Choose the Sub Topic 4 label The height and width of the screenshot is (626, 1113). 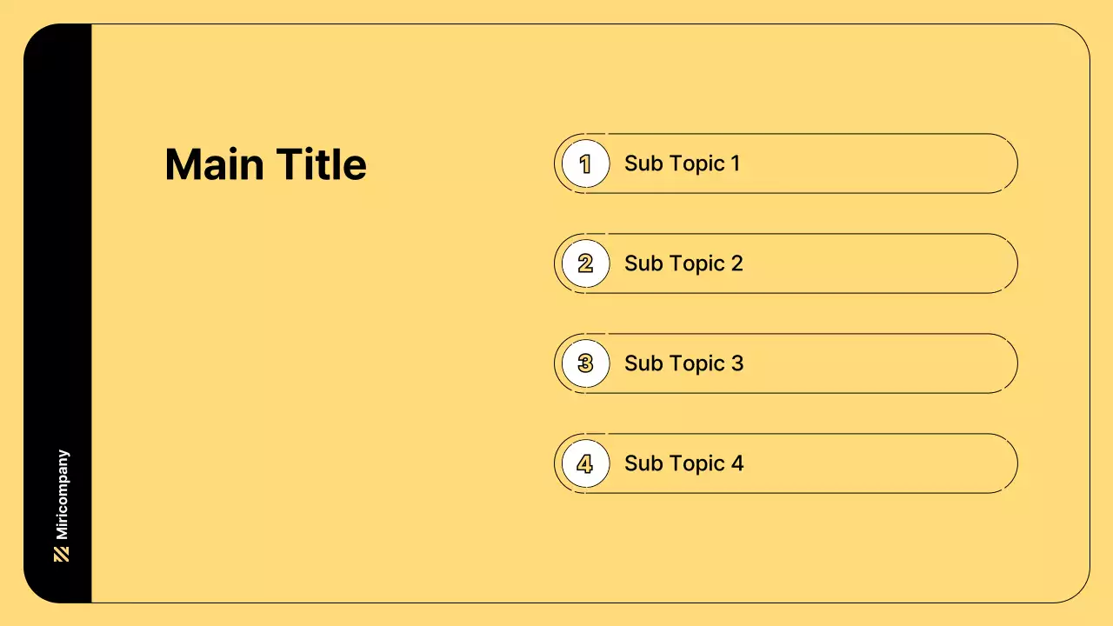[683, 463]
